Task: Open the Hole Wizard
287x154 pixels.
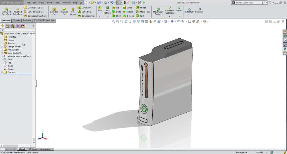Action: (x=73, y=11)
